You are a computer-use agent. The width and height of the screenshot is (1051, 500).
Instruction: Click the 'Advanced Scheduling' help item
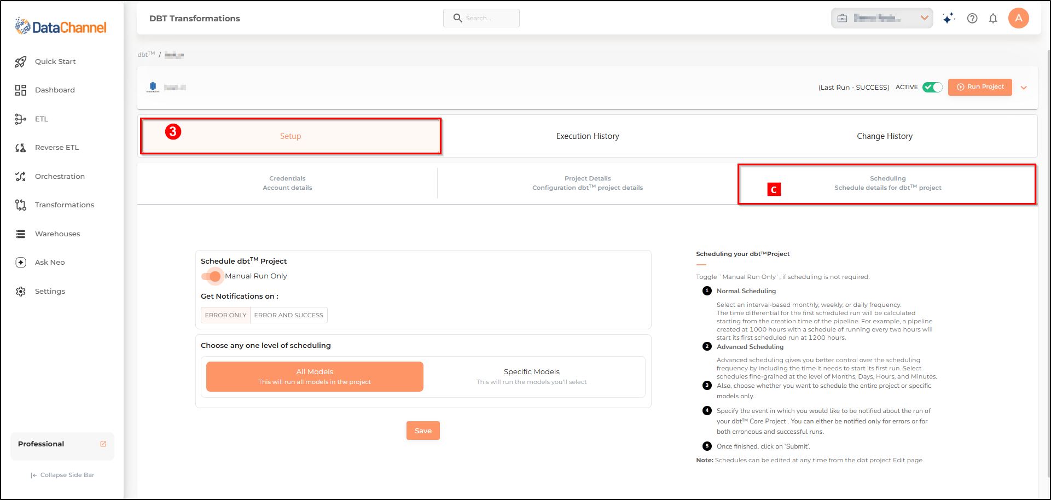tap(750, 347)
